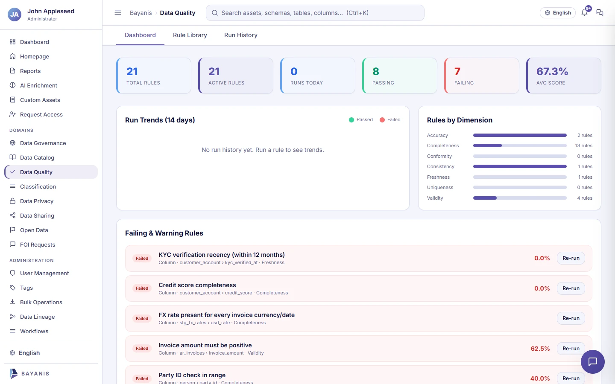Re-run the FX rate present rule

coord(571,318)
